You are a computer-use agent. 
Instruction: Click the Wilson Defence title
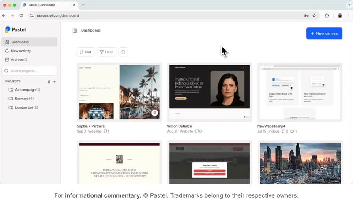click(x=179, y=126)
